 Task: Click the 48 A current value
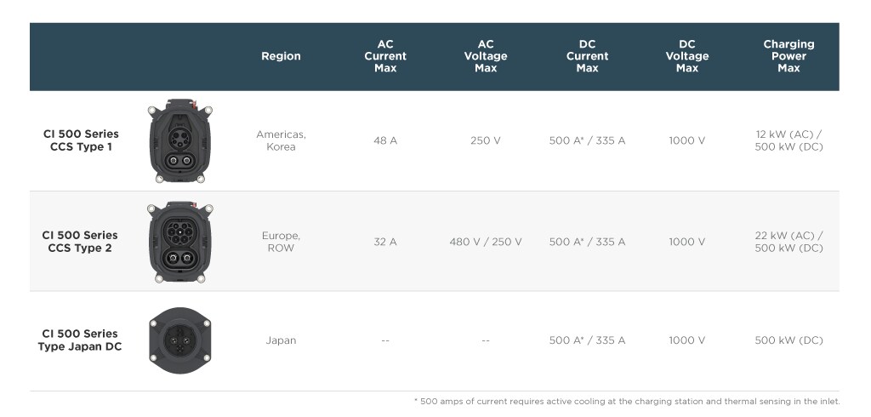click(x=385, y=140)
